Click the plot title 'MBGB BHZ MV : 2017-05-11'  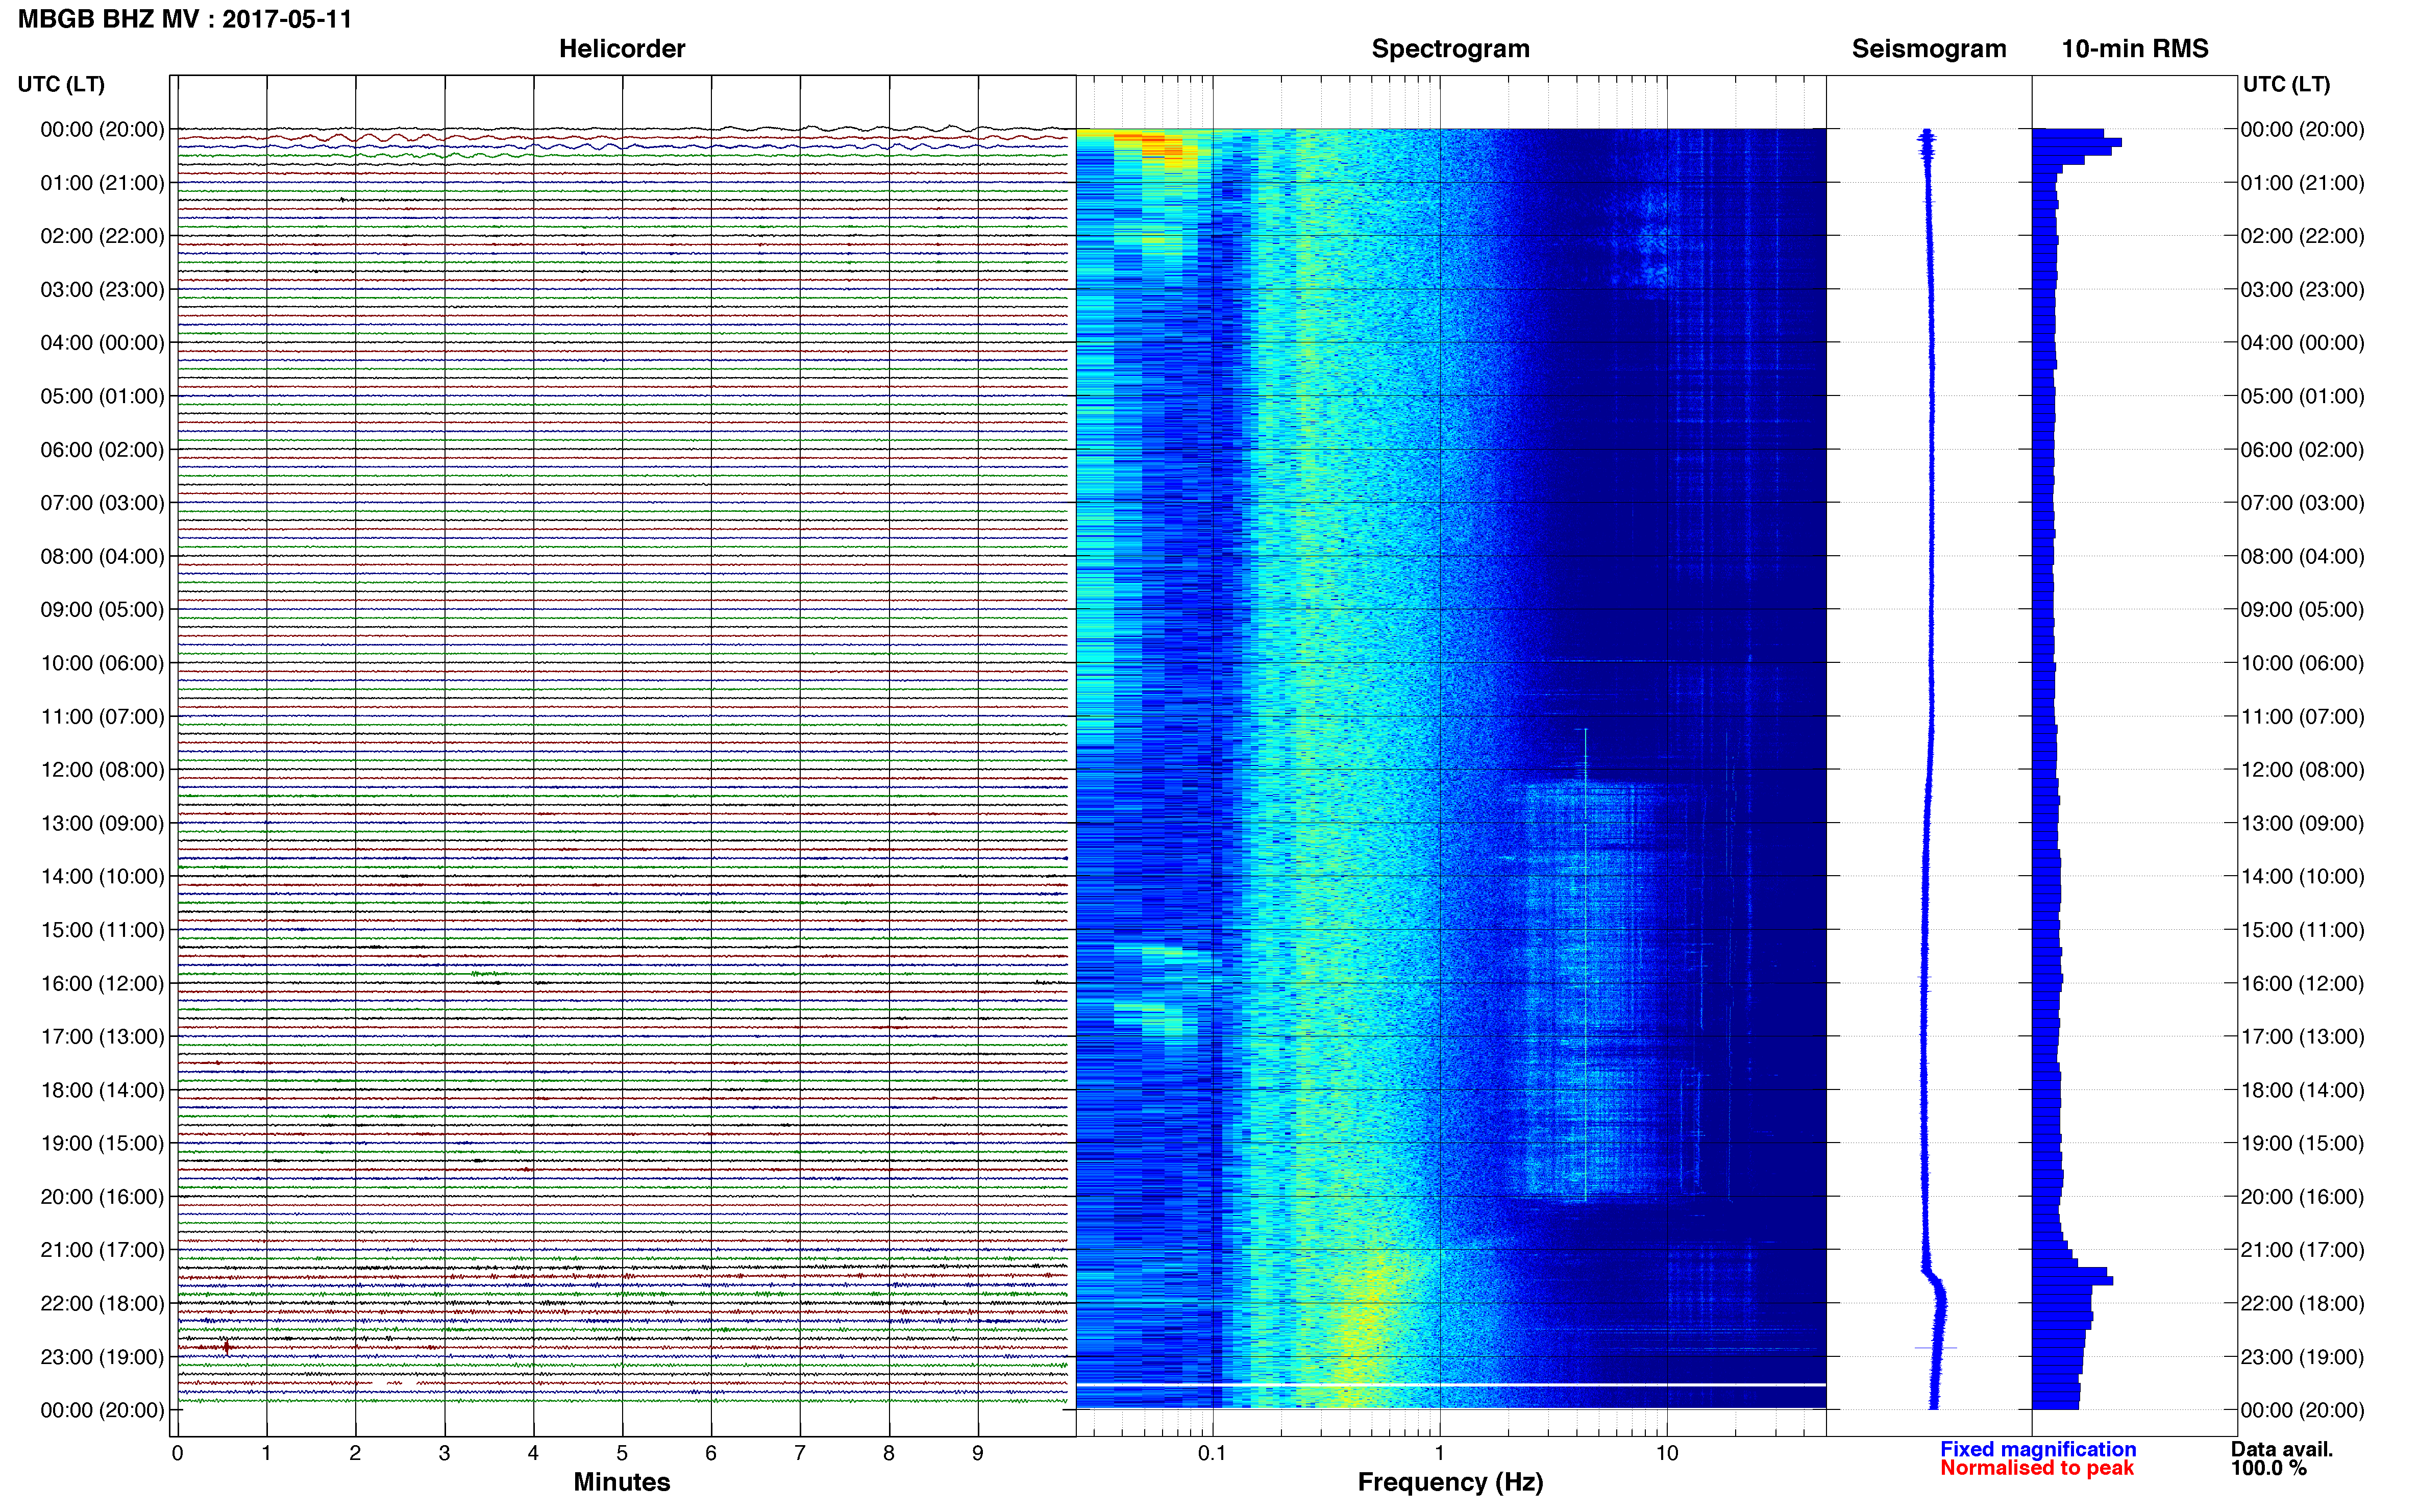point(185,19)
